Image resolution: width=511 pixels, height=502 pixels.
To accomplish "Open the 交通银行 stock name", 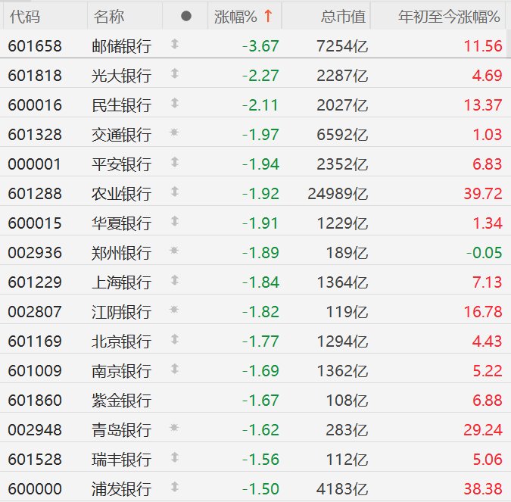I will pos(122,135).
